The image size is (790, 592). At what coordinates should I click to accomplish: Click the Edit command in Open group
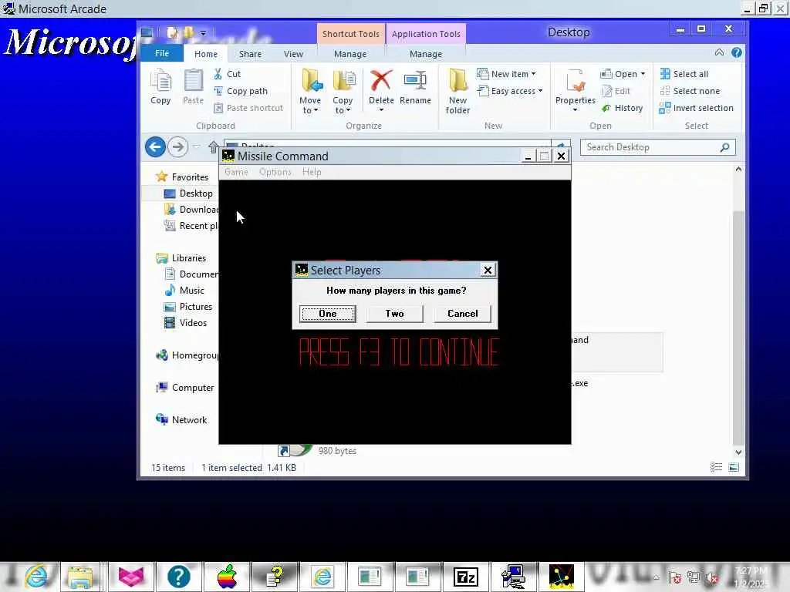pos(616,91)
